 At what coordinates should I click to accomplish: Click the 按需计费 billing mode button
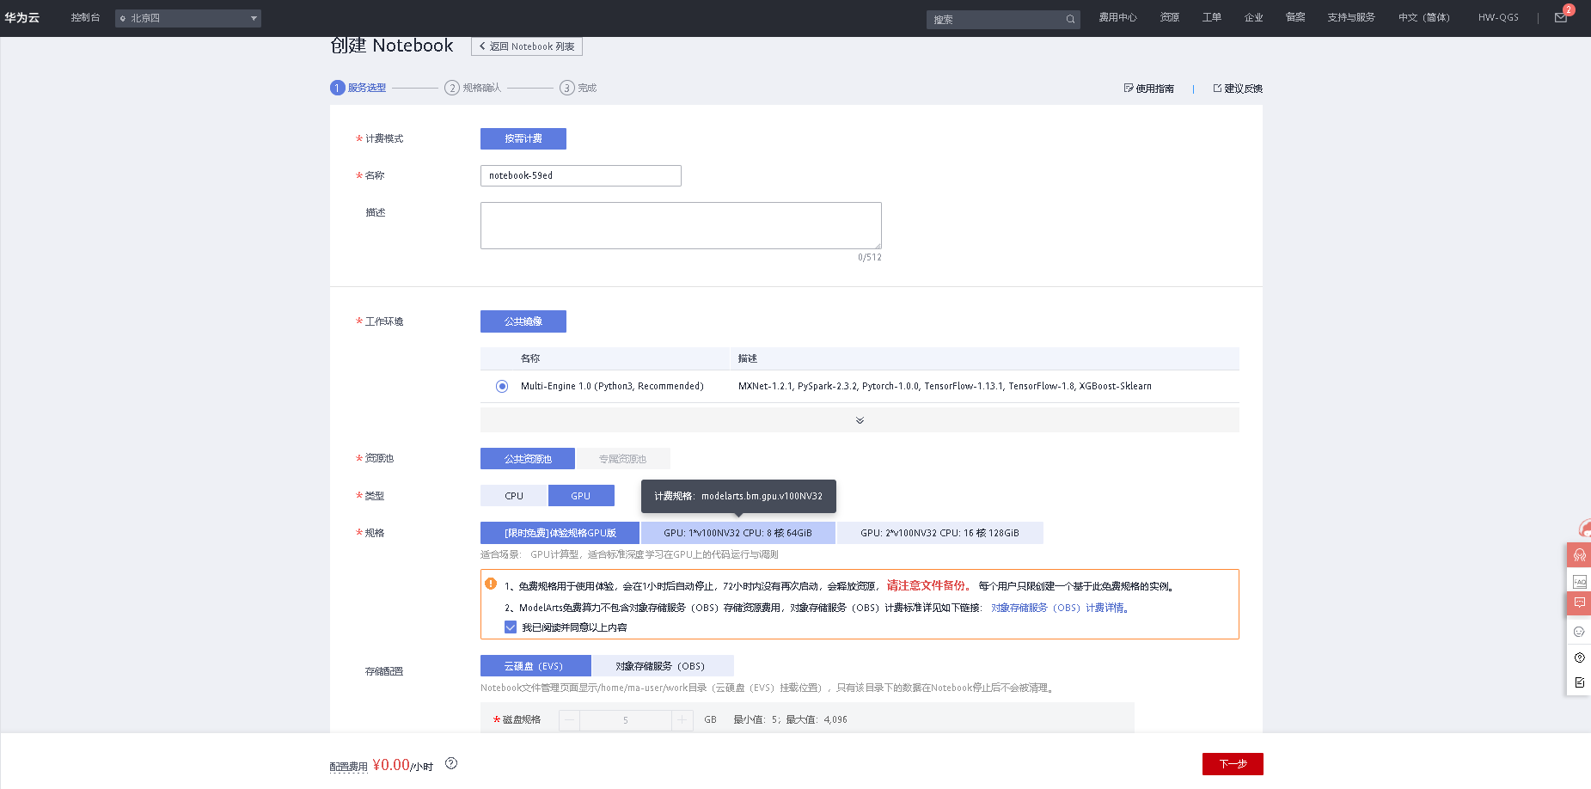[523, 138]
